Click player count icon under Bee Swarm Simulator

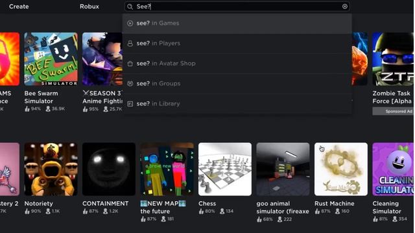point(48,109)
